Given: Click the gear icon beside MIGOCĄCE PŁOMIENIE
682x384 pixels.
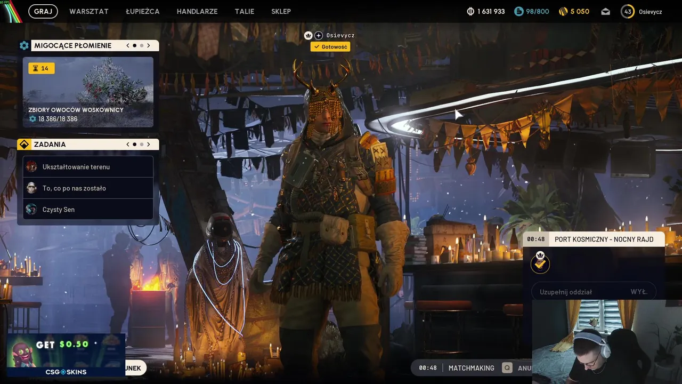Looking at the screenshot, I should (24, 45).
